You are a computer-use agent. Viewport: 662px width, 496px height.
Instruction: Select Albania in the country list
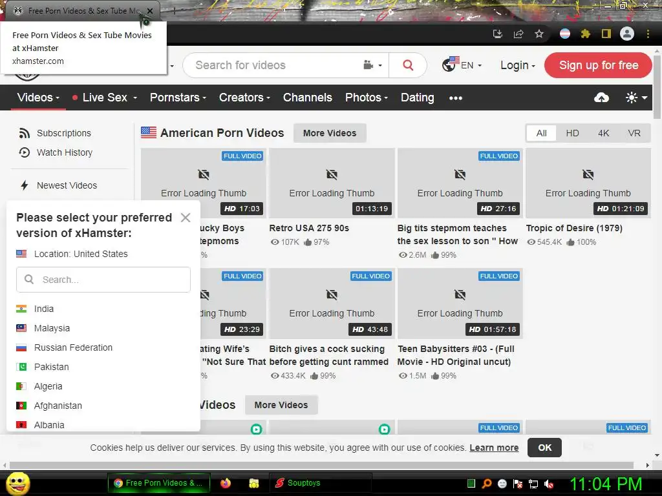[x=49, y=425]
